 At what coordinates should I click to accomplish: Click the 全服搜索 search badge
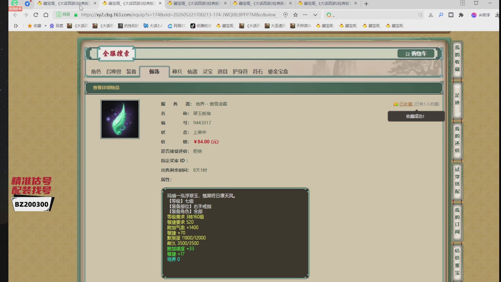[x=116, y=54]
